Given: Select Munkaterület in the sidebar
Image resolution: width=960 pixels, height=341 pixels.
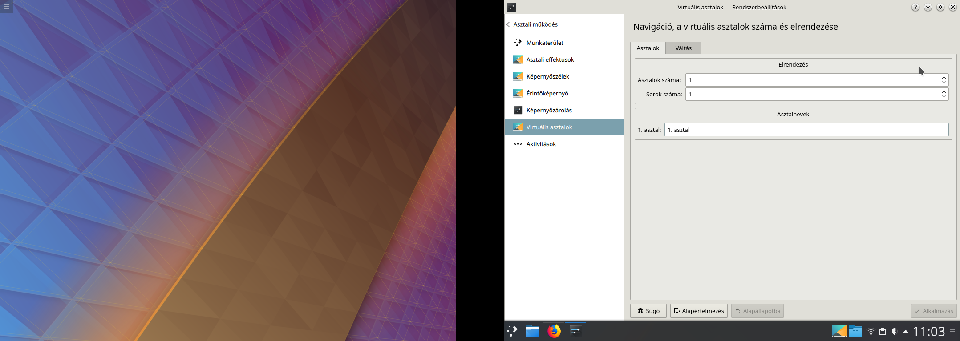Looking at the screenshot, I should [564, 43].
